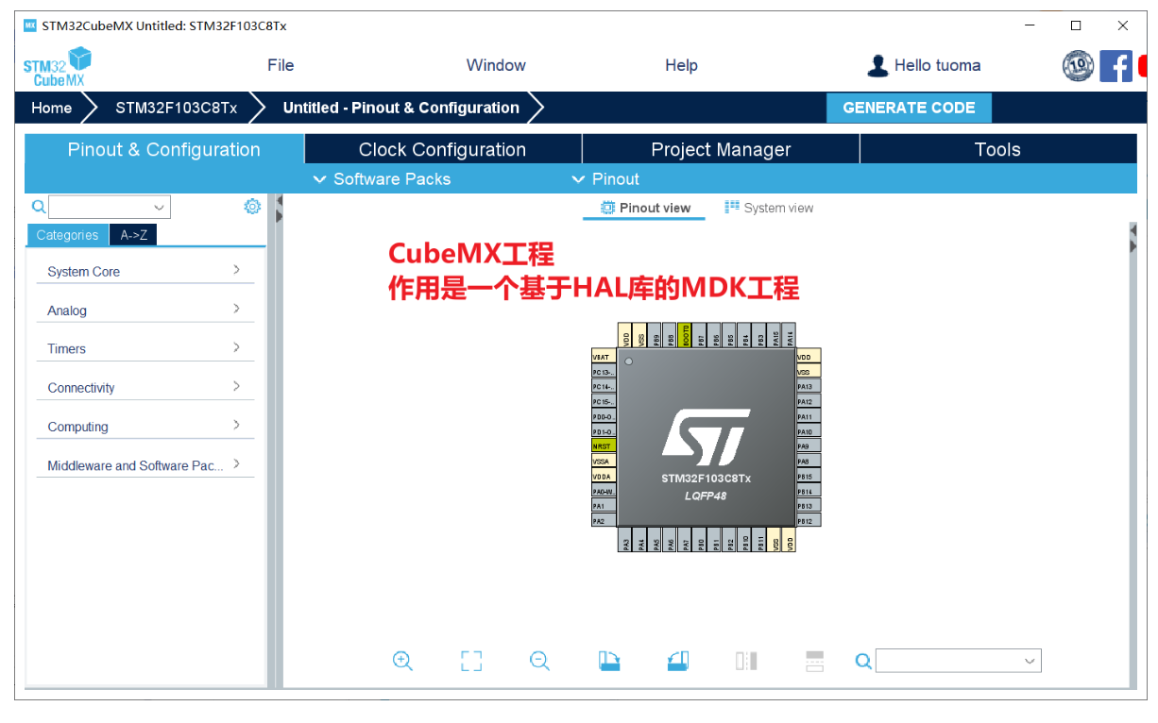Zoom out of the chip pinout view
The image size is (1158, 723).
coord(539,661)
